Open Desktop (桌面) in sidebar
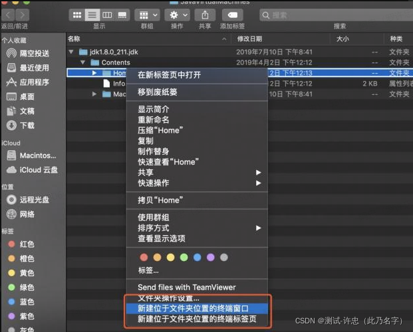 pyautogui.click(x=21, y=97)
